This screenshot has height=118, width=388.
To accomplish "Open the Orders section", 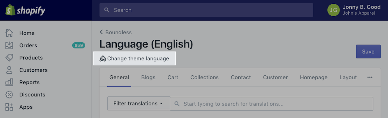I will click(x=28, y=45).
